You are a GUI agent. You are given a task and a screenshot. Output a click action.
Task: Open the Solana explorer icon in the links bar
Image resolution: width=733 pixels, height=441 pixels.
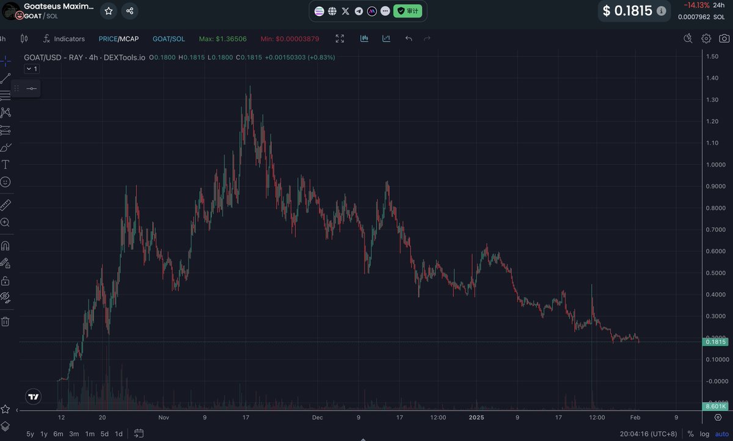319,11
